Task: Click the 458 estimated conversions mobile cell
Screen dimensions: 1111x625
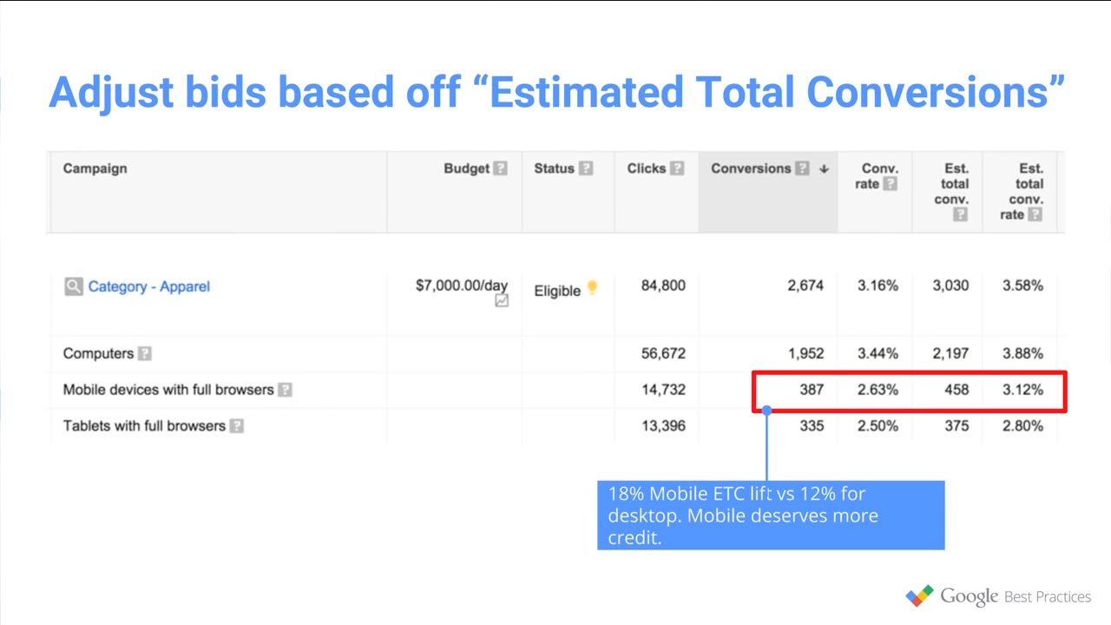Action: [957, 390]
